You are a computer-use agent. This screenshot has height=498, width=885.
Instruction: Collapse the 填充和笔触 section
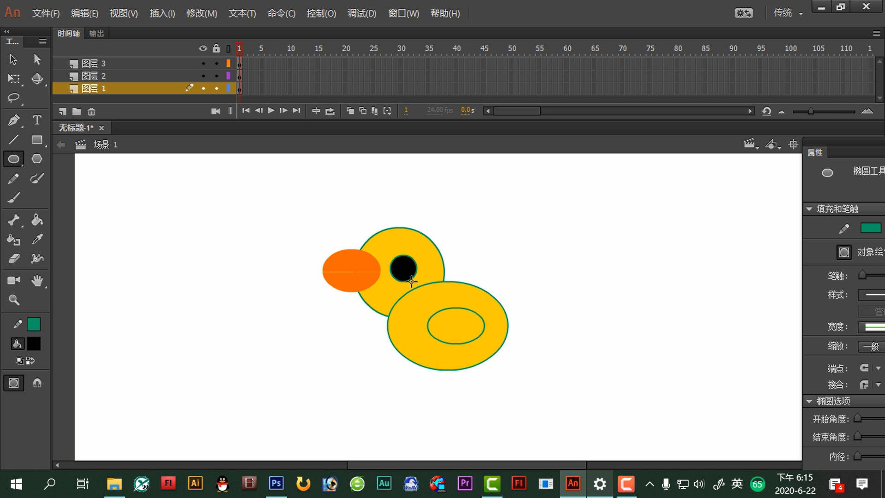[x=809, y=209]
